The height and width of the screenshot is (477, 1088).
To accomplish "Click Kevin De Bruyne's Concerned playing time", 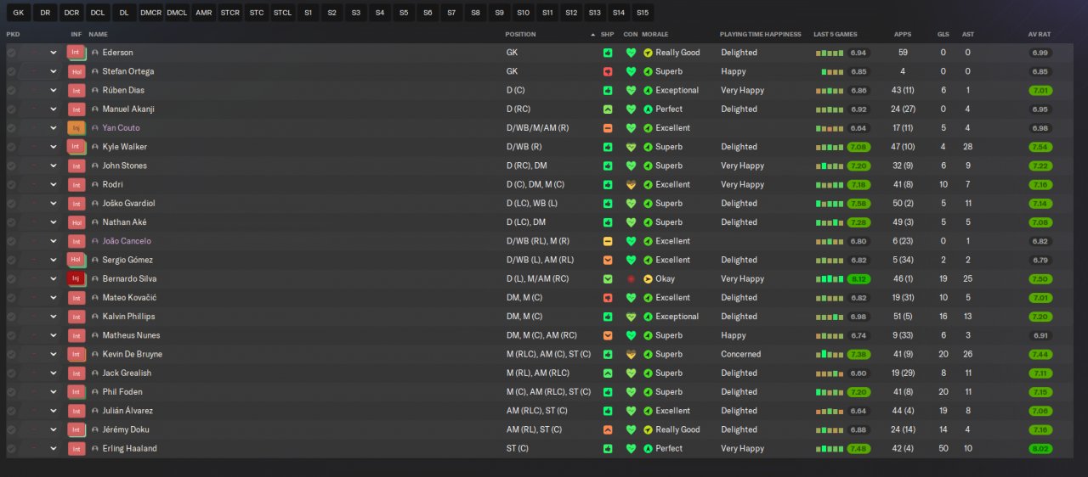I will [x=741, y=354].
